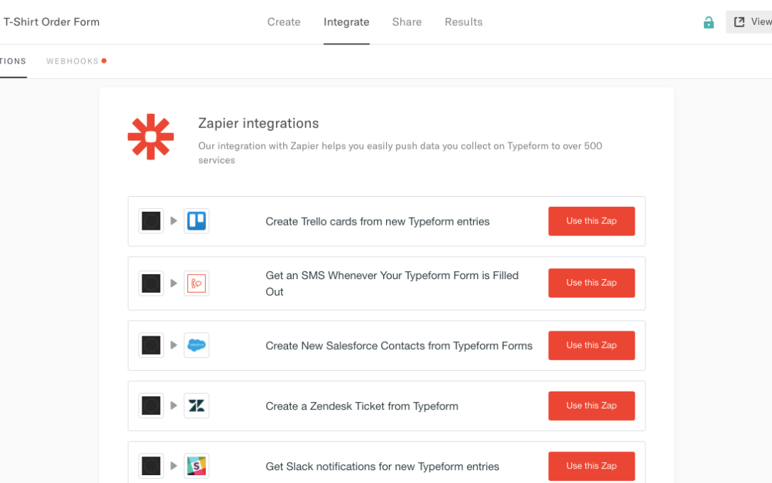Click 'Create New Salesforce Contacts' text
This screenshot has width=772, height=483.
pyautogui.click(x=399, y=346)
